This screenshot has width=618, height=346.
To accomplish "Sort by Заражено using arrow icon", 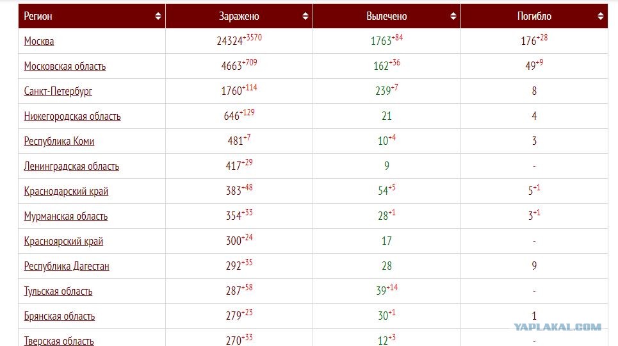I will tap(305, 16).
